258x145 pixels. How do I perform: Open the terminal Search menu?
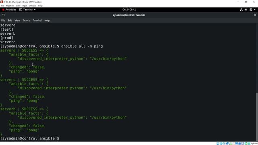[26, 21]
